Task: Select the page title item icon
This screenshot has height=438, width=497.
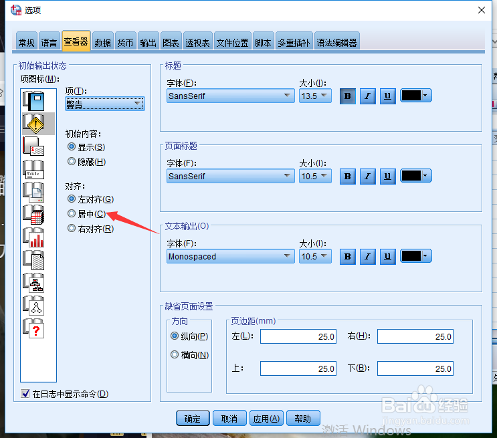Action: 34,192
